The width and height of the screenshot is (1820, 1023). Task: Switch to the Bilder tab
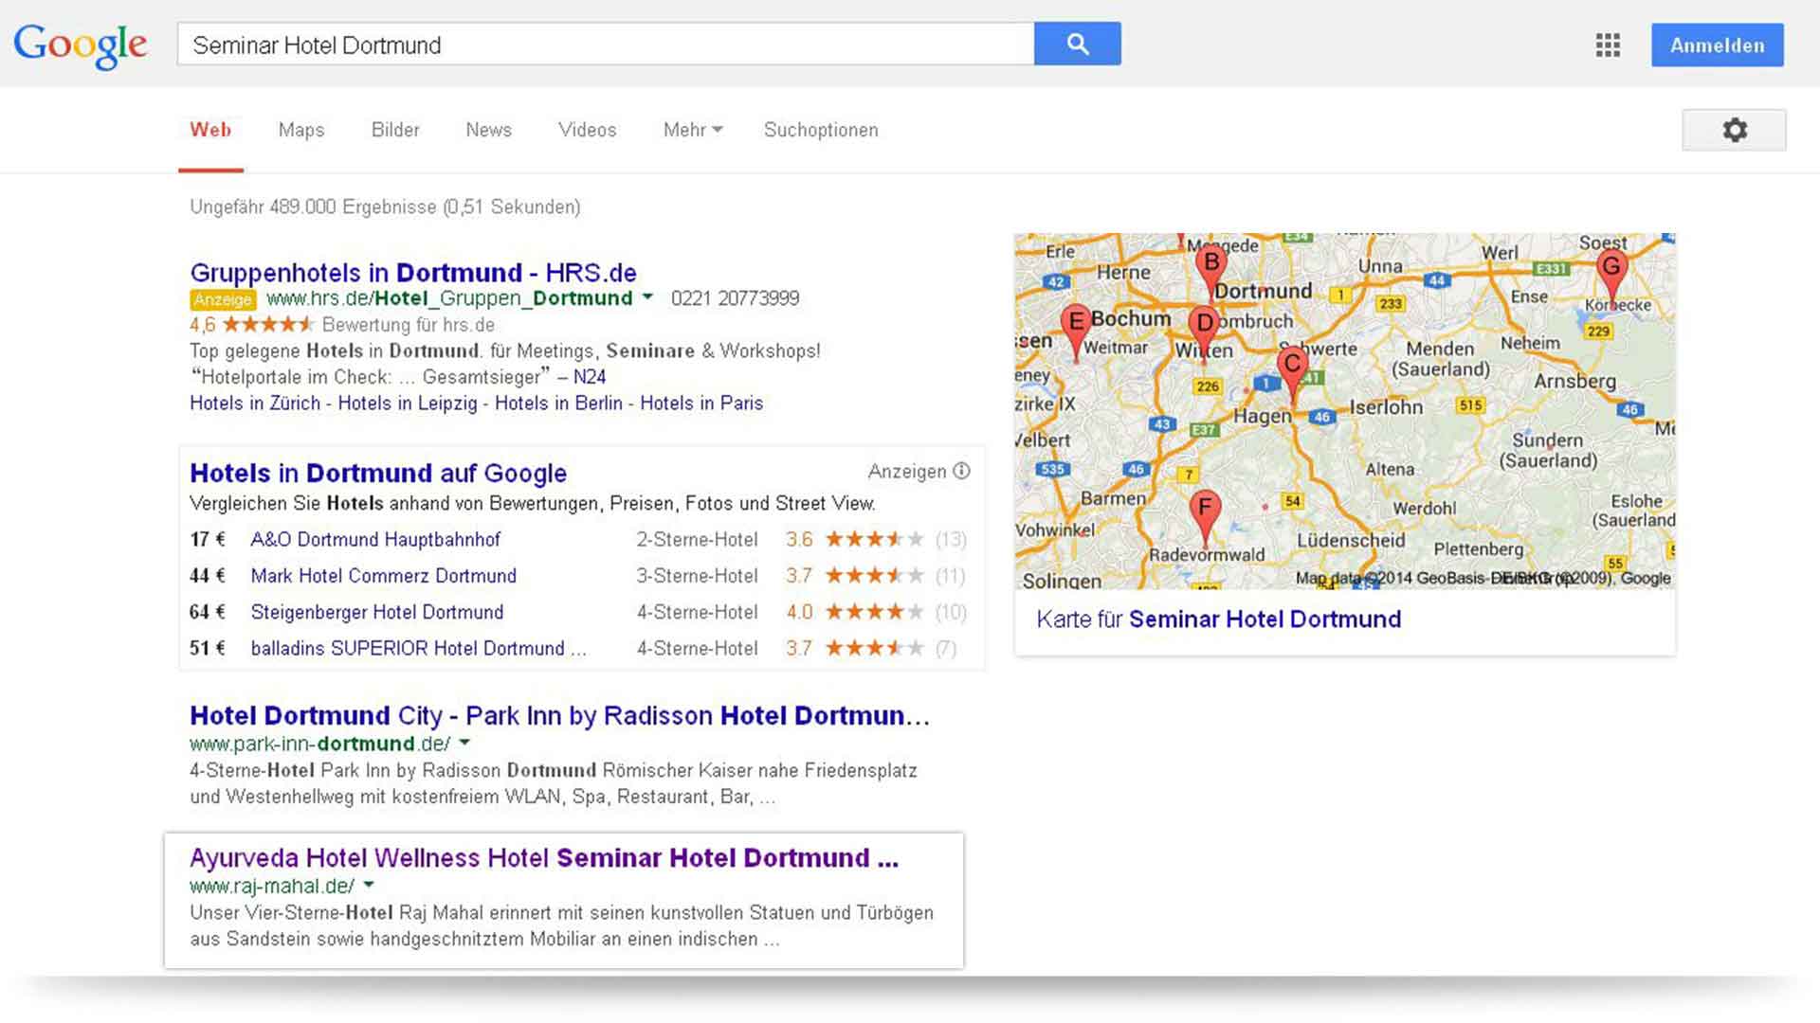coord(395,130)
